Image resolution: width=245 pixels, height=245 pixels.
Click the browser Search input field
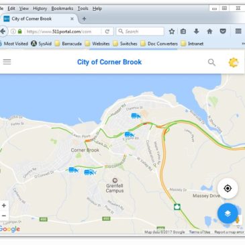click(140, 32)
